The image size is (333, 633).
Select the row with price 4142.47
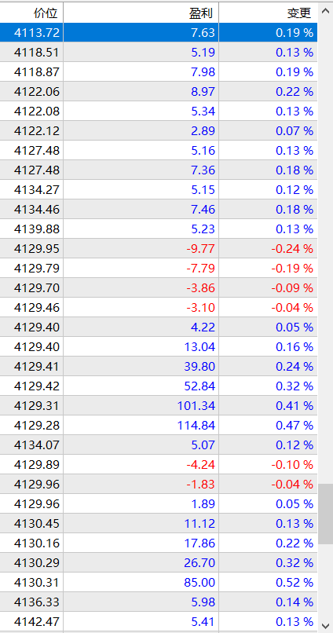[159, 622]
